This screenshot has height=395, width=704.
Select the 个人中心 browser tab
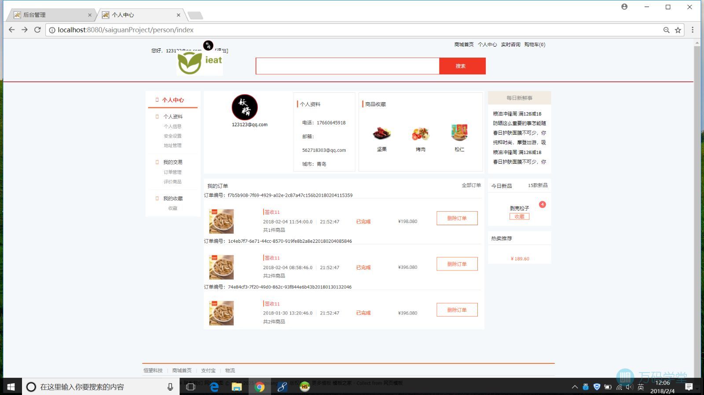[140, 15]
